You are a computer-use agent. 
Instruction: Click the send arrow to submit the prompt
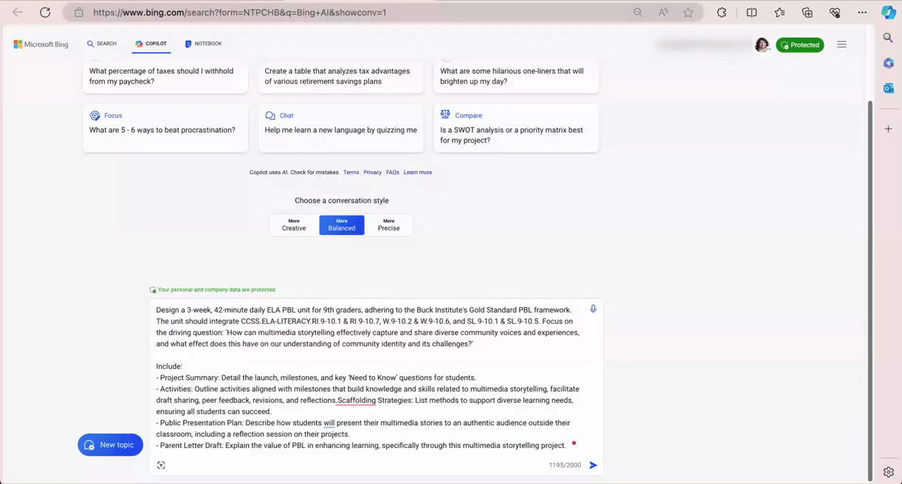(x=593, y=465)
